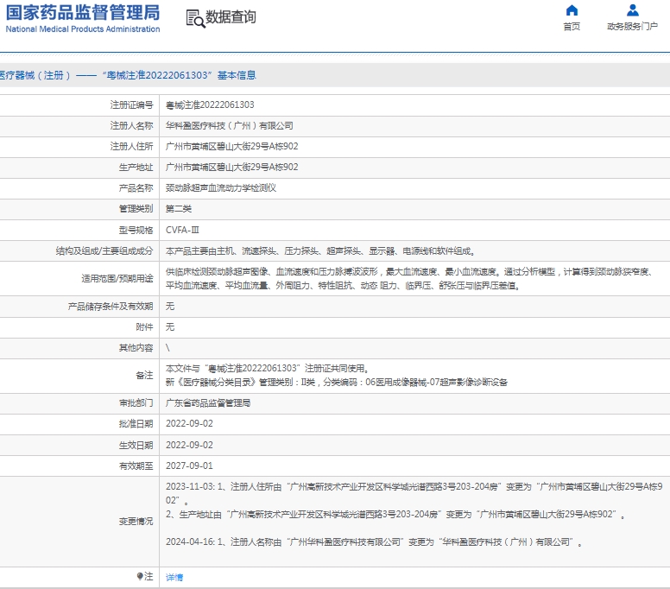Select model specification CVFA-Ⅲ
The height and width of the screenshot is (589, 670).
(182, 230)
